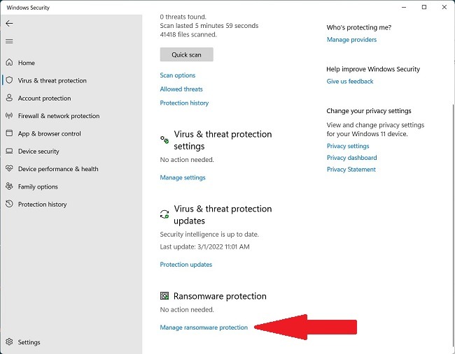Click the Device security laptop icon
The height and width of the screenshot is (354, 455).
pyautogui.click(x=9, y=152)
